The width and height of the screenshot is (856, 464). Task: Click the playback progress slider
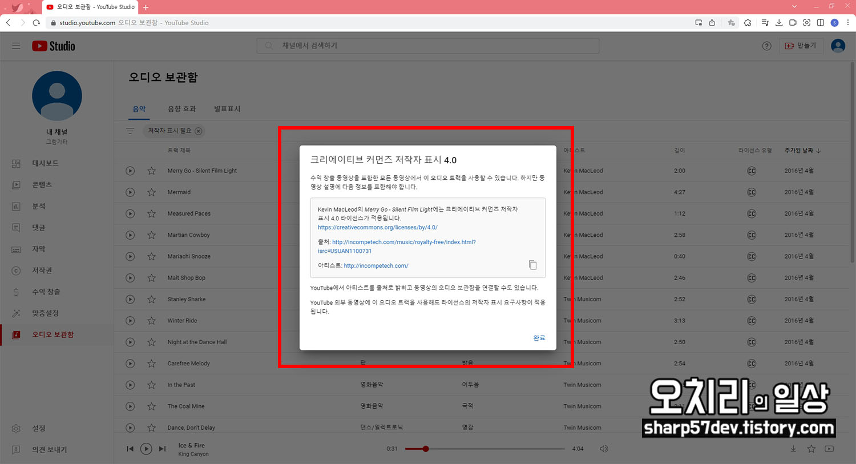pos(485,449)
